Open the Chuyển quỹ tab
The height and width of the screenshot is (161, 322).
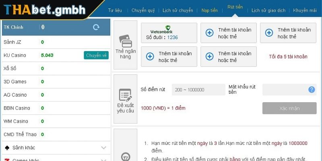point(143,10)
